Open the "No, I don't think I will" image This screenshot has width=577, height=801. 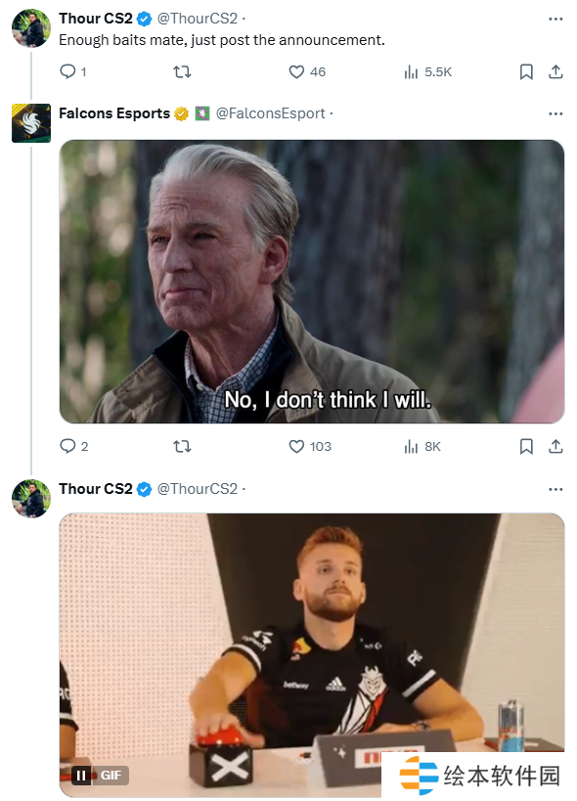[312, 282]
